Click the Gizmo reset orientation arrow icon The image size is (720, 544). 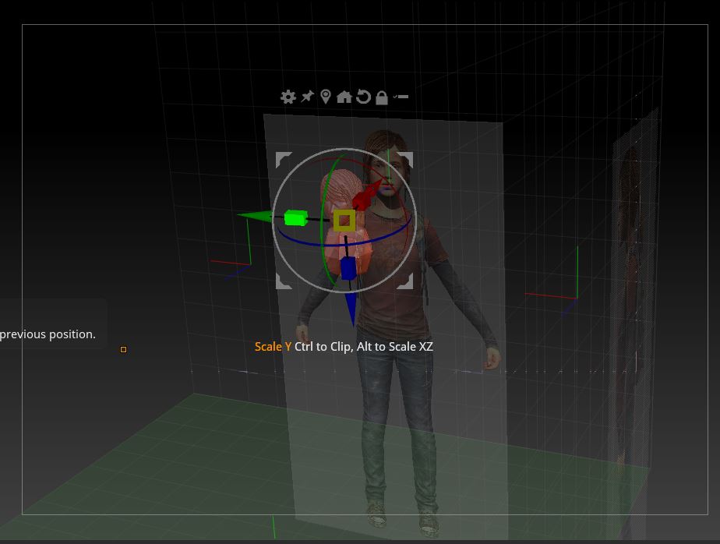[x=363, y=97]
